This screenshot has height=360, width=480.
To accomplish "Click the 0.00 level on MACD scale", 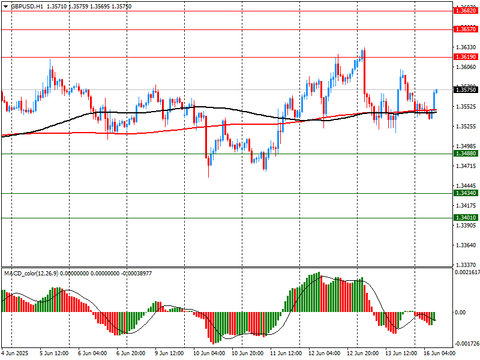I will (460, 312).
